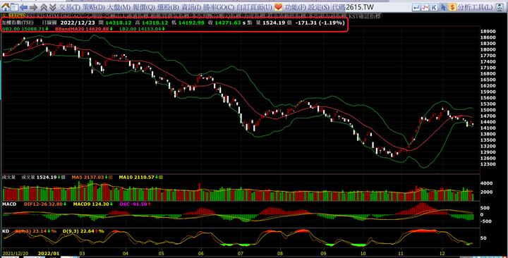Click the 12 month axis label

pyautogui.click(x=442, y=254)
